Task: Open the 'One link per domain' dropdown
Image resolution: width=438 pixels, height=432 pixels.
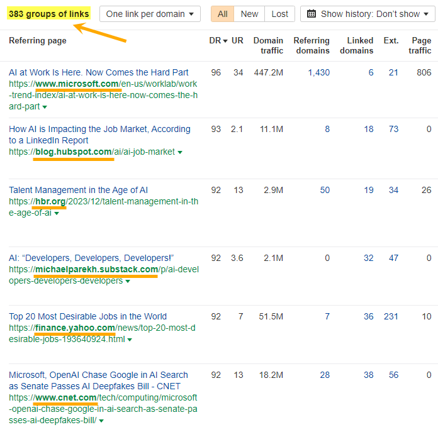Action: tap(150, 14)
